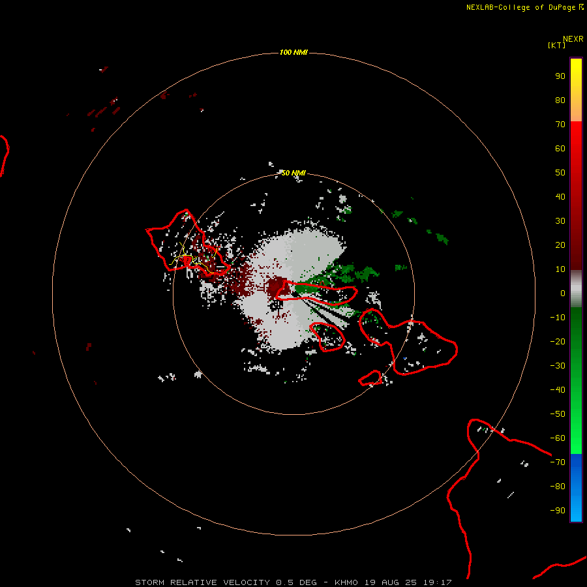Click the 90 value on velocity scale
The height and width of the screenshot is (587, 587).
tap(560, 76)
